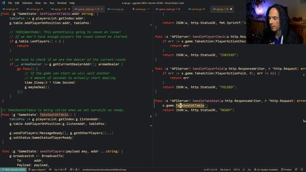Click the Go language mode selector
The width and height of the screenshot is (306, 172).
[250, 170]
